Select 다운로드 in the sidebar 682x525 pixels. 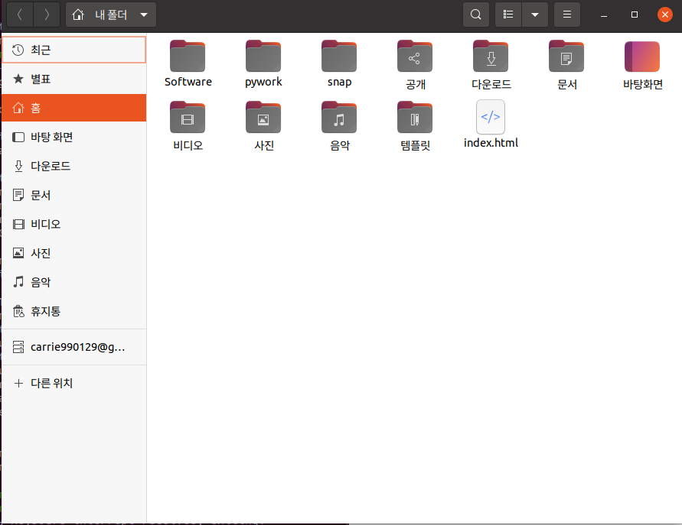click(74, 167)
